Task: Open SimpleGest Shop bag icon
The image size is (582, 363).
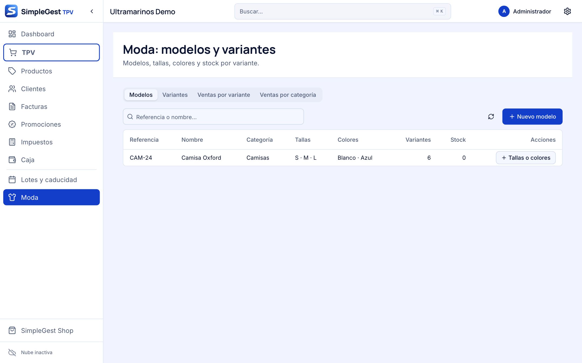Action: pos(12,330)
